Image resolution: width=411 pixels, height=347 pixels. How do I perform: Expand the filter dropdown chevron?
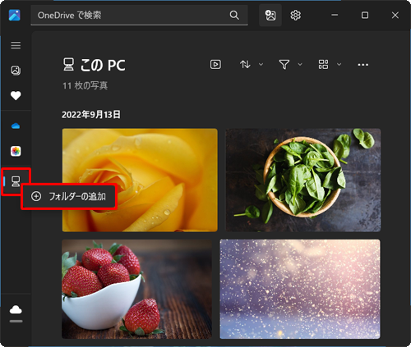pyautogui.click(x=300, y=65)
